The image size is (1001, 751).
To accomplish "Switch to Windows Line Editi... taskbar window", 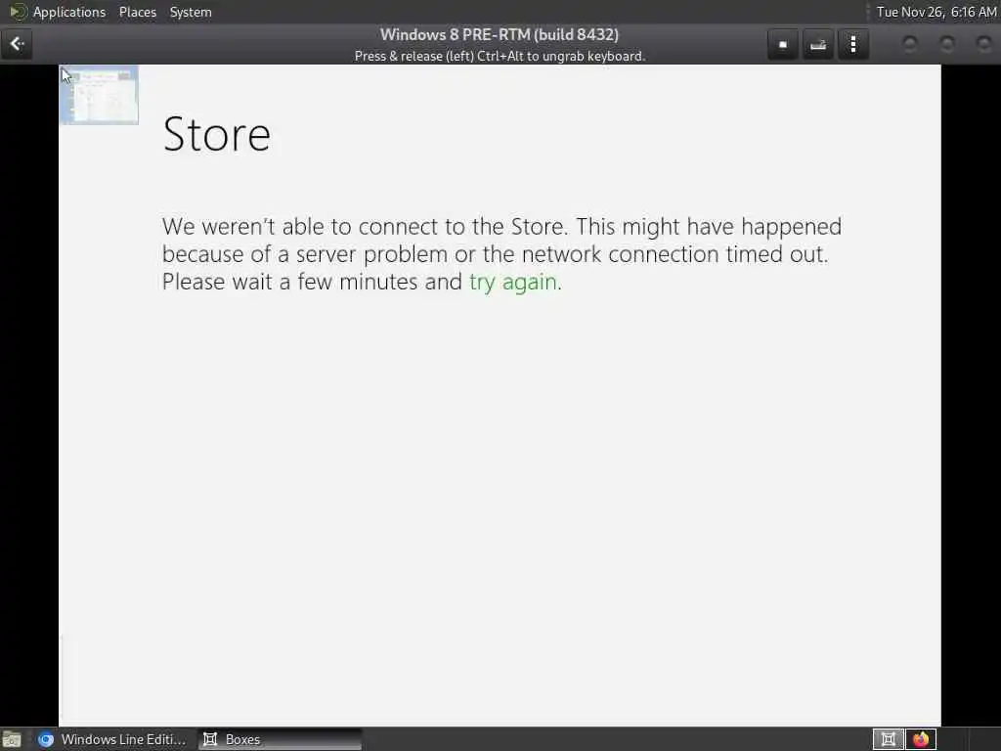I will click(x=112, y=739).
